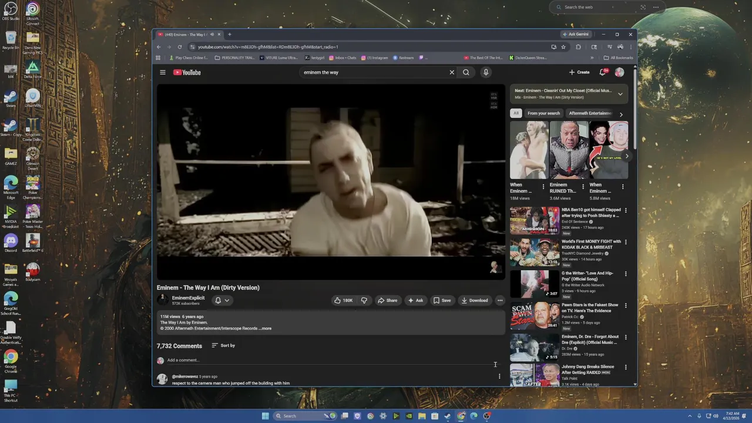Open Short 'Eminem RUINED Th...' thumbnail
Image resolution: width=752 pixels, height=423 pixels.
pos(569,150)
